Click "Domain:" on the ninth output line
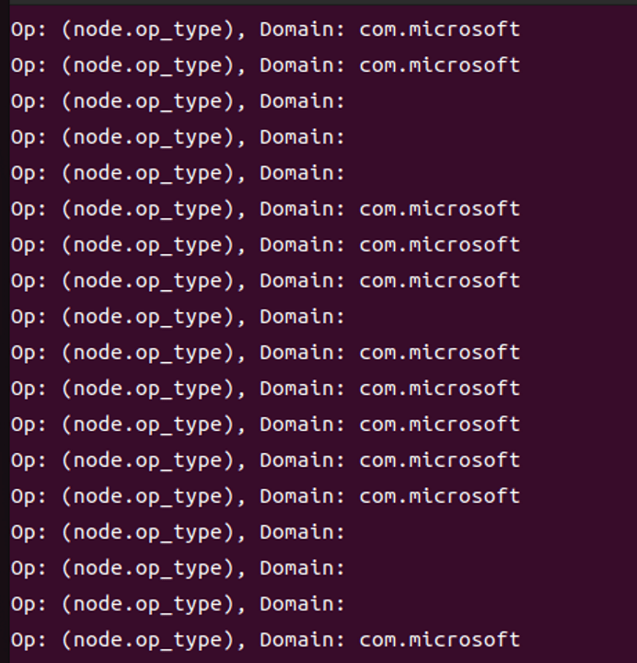Screen dimensions: 637x663 [301, 317]
